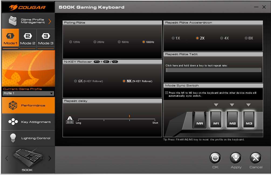
Task: Set repeat rate acceleration to 2X
Action: coord(197,38)
